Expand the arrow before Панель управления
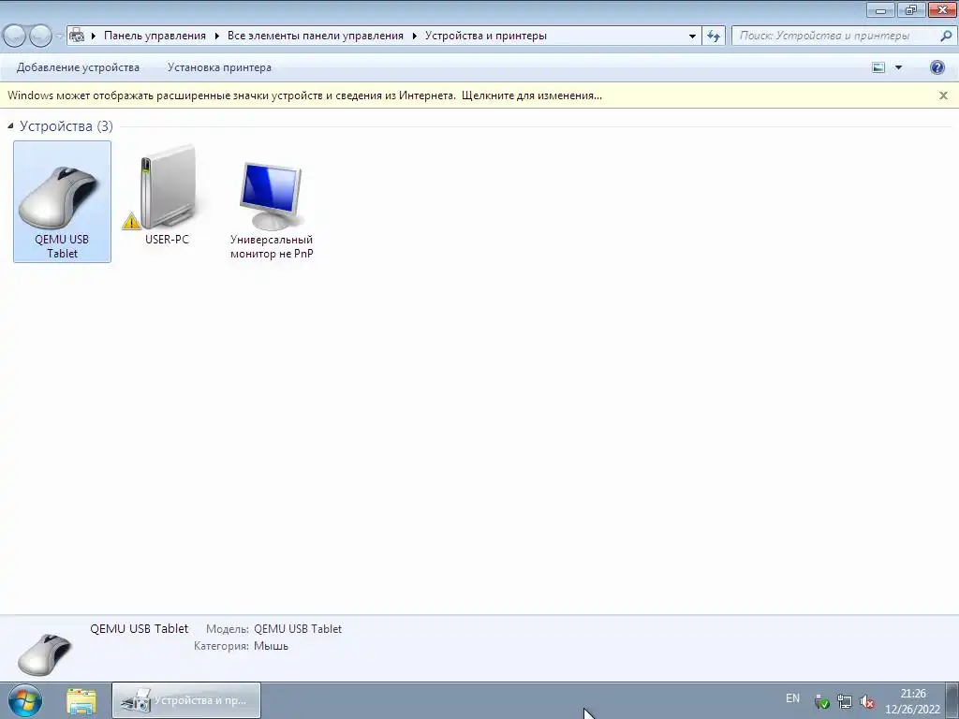The height and width of the screenshot is (719, 959). point(94,36)
